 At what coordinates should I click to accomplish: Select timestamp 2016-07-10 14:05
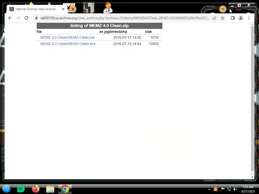click(127, 37)
